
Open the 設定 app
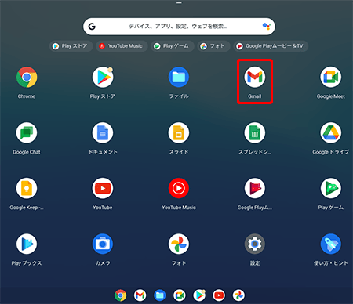coord(255,244)
